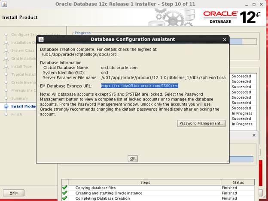Click the Global Database Name value orcl.idc.oracle.com
This screenshot has height=201, width=268.
pyautogui.click(x=119, y=68)
